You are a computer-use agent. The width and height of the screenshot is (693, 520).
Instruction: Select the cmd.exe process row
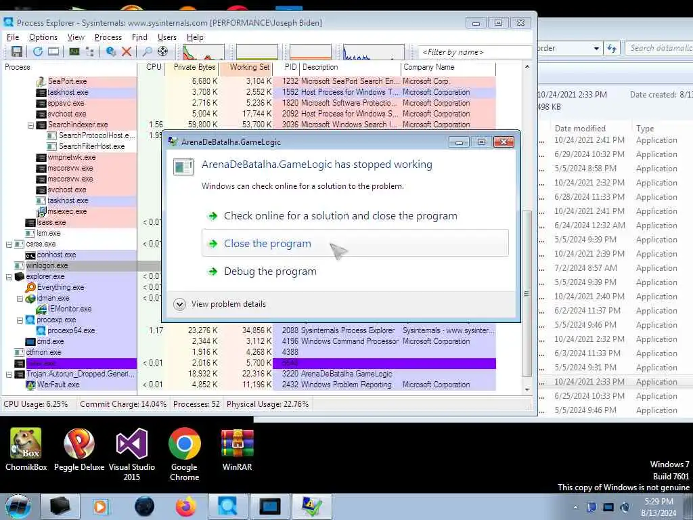point(248,341)
